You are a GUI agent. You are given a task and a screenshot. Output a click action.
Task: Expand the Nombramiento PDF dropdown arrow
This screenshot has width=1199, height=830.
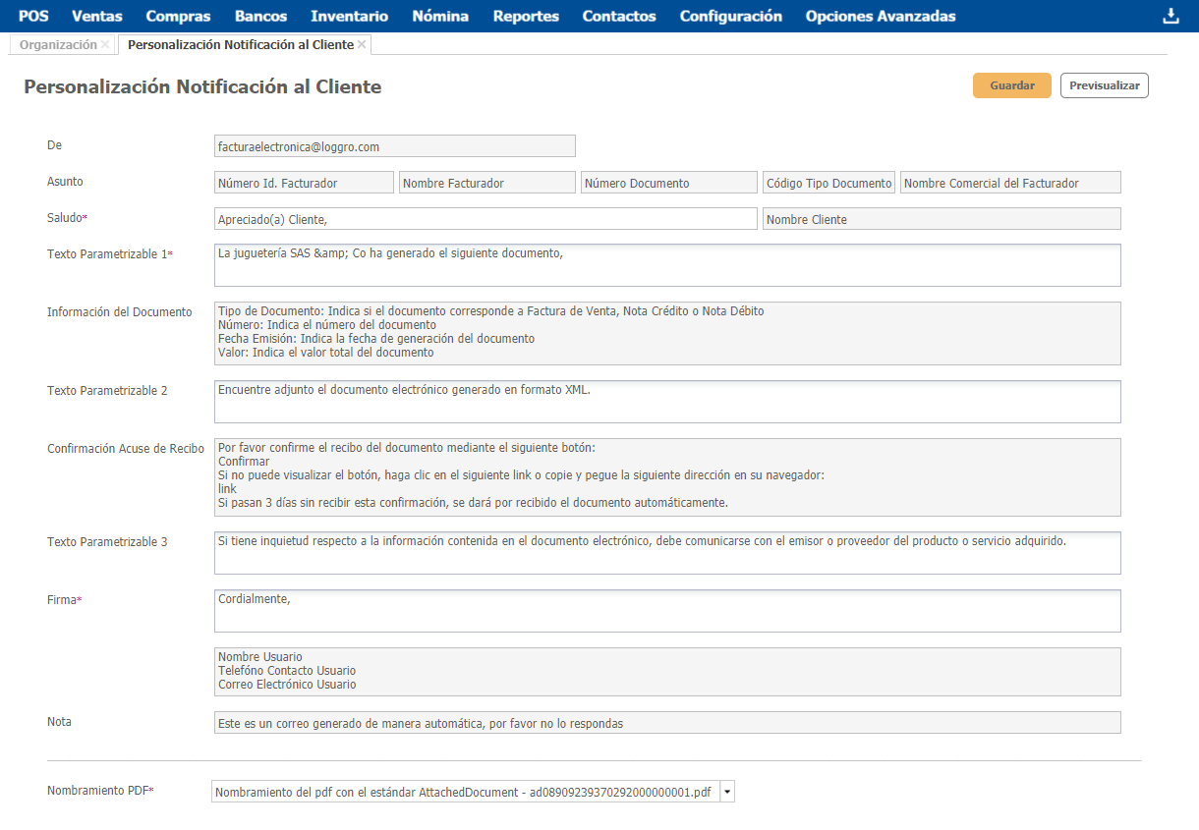pos(727,792)
